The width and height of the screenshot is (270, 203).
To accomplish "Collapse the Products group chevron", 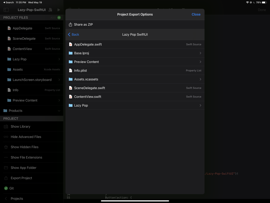I will pyautogui.click(x=59, y=111).
